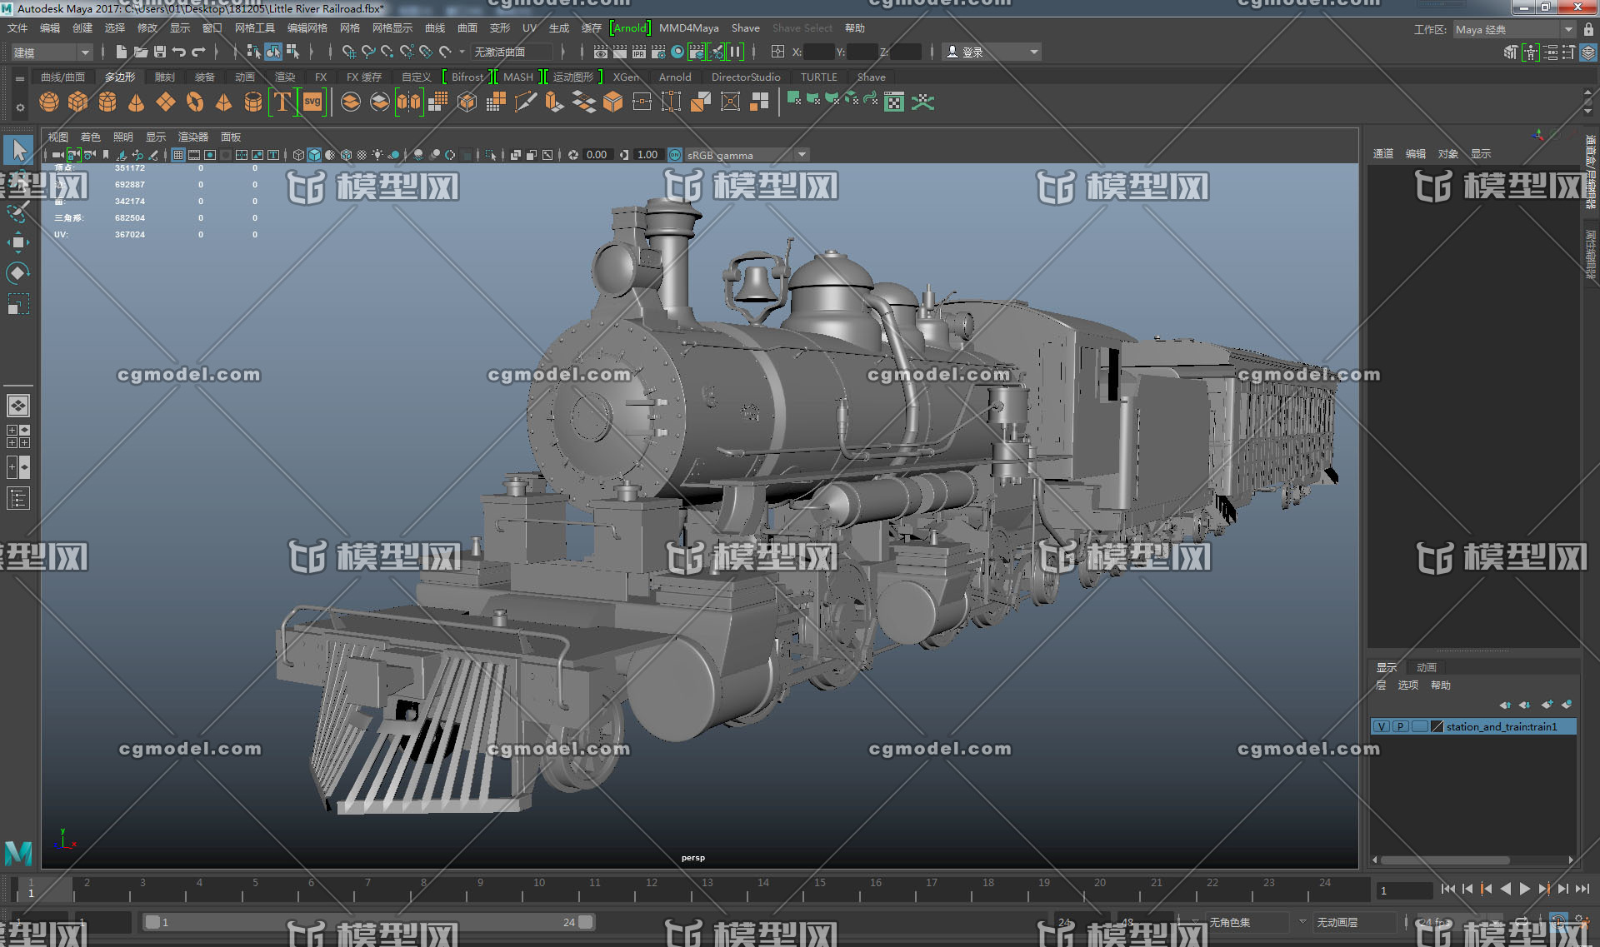Image resolution: width=1600 pixels, height=947 pixels.
Task: Click the IPR render icon
Action: [x=638, y=52]
